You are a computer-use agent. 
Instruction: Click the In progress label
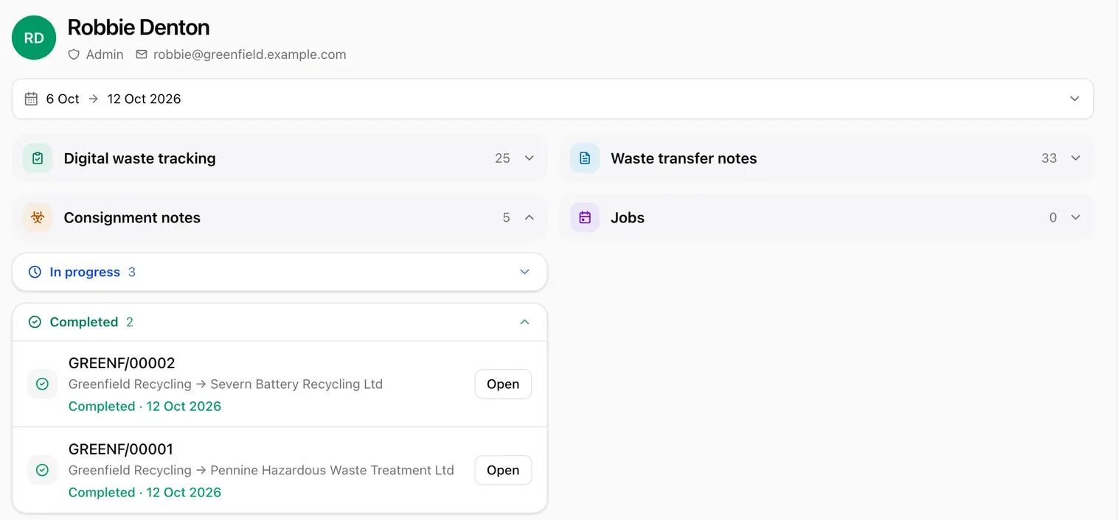click(85, 272)
